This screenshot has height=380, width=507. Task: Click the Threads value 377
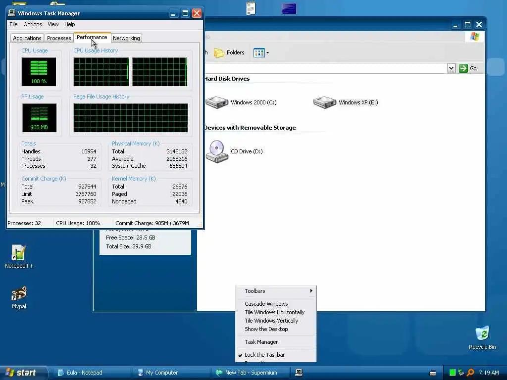coord(92,159)
